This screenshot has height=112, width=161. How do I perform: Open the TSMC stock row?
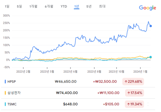[78, 104]
